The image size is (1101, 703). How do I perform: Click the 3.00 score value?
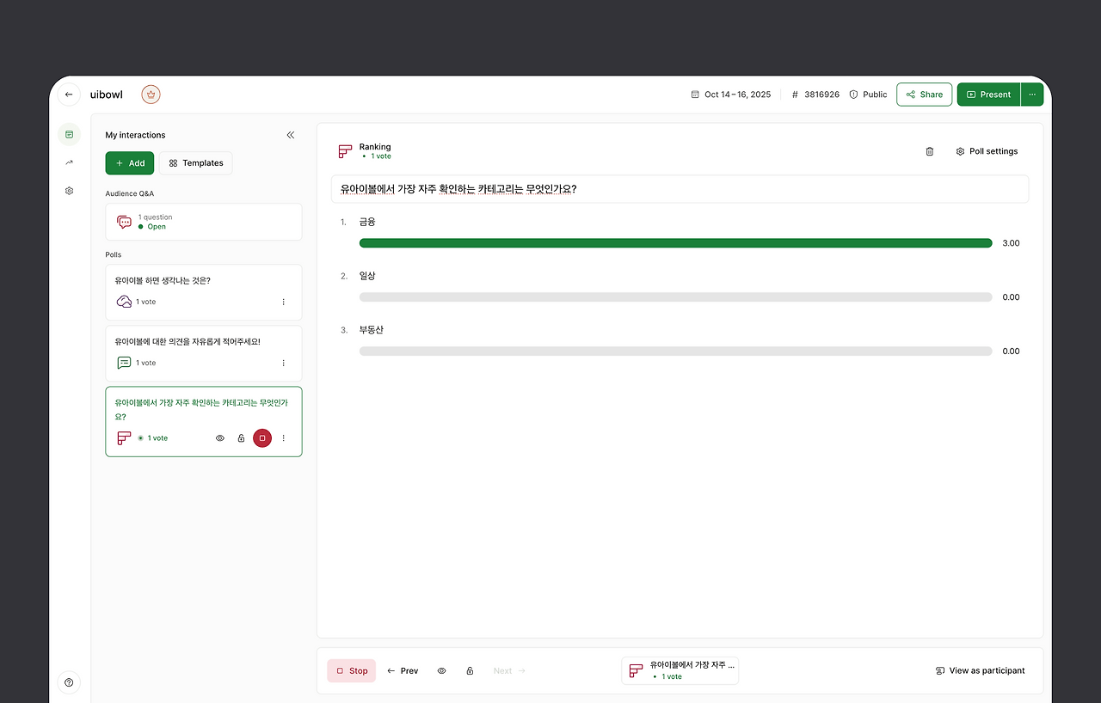pyautogui.click(x=1011, y=243)
